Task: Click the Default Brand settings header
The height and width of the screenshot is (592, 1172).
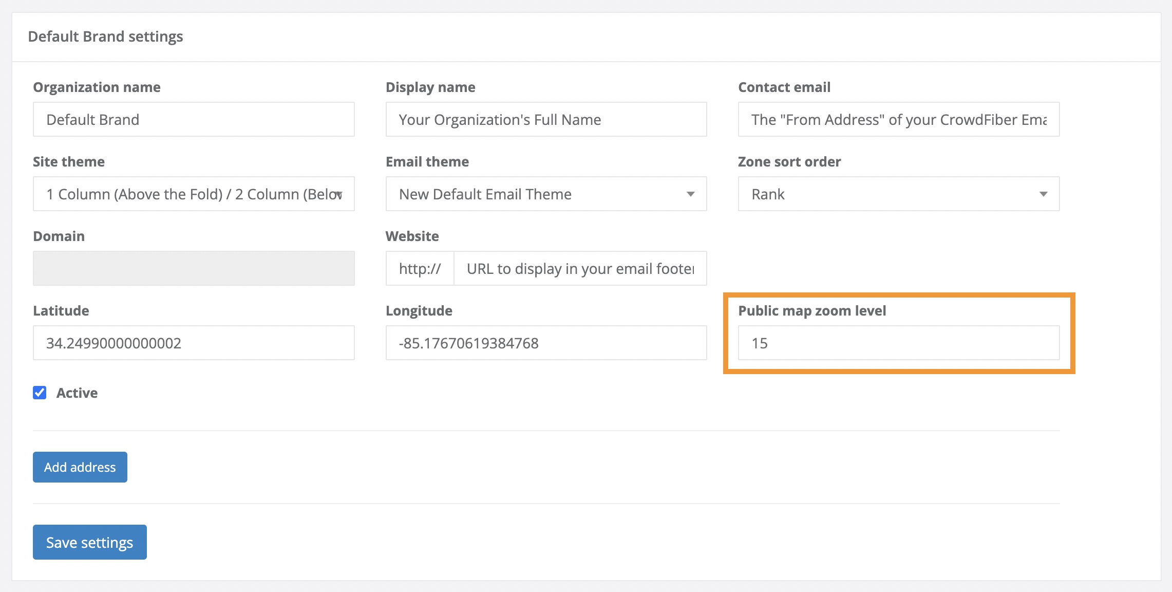Action: [105, 36]
